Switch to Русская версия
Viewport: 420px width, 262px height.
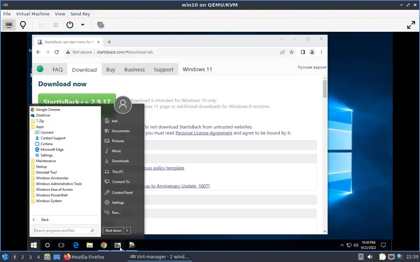[x=312, y=67]
